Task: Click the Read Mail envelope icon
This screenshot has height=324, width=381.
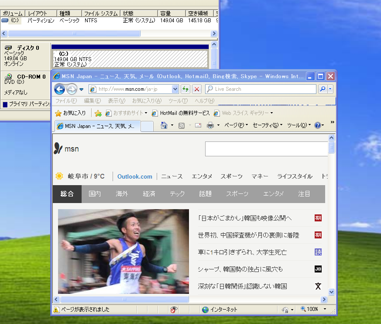Action: 198,125
